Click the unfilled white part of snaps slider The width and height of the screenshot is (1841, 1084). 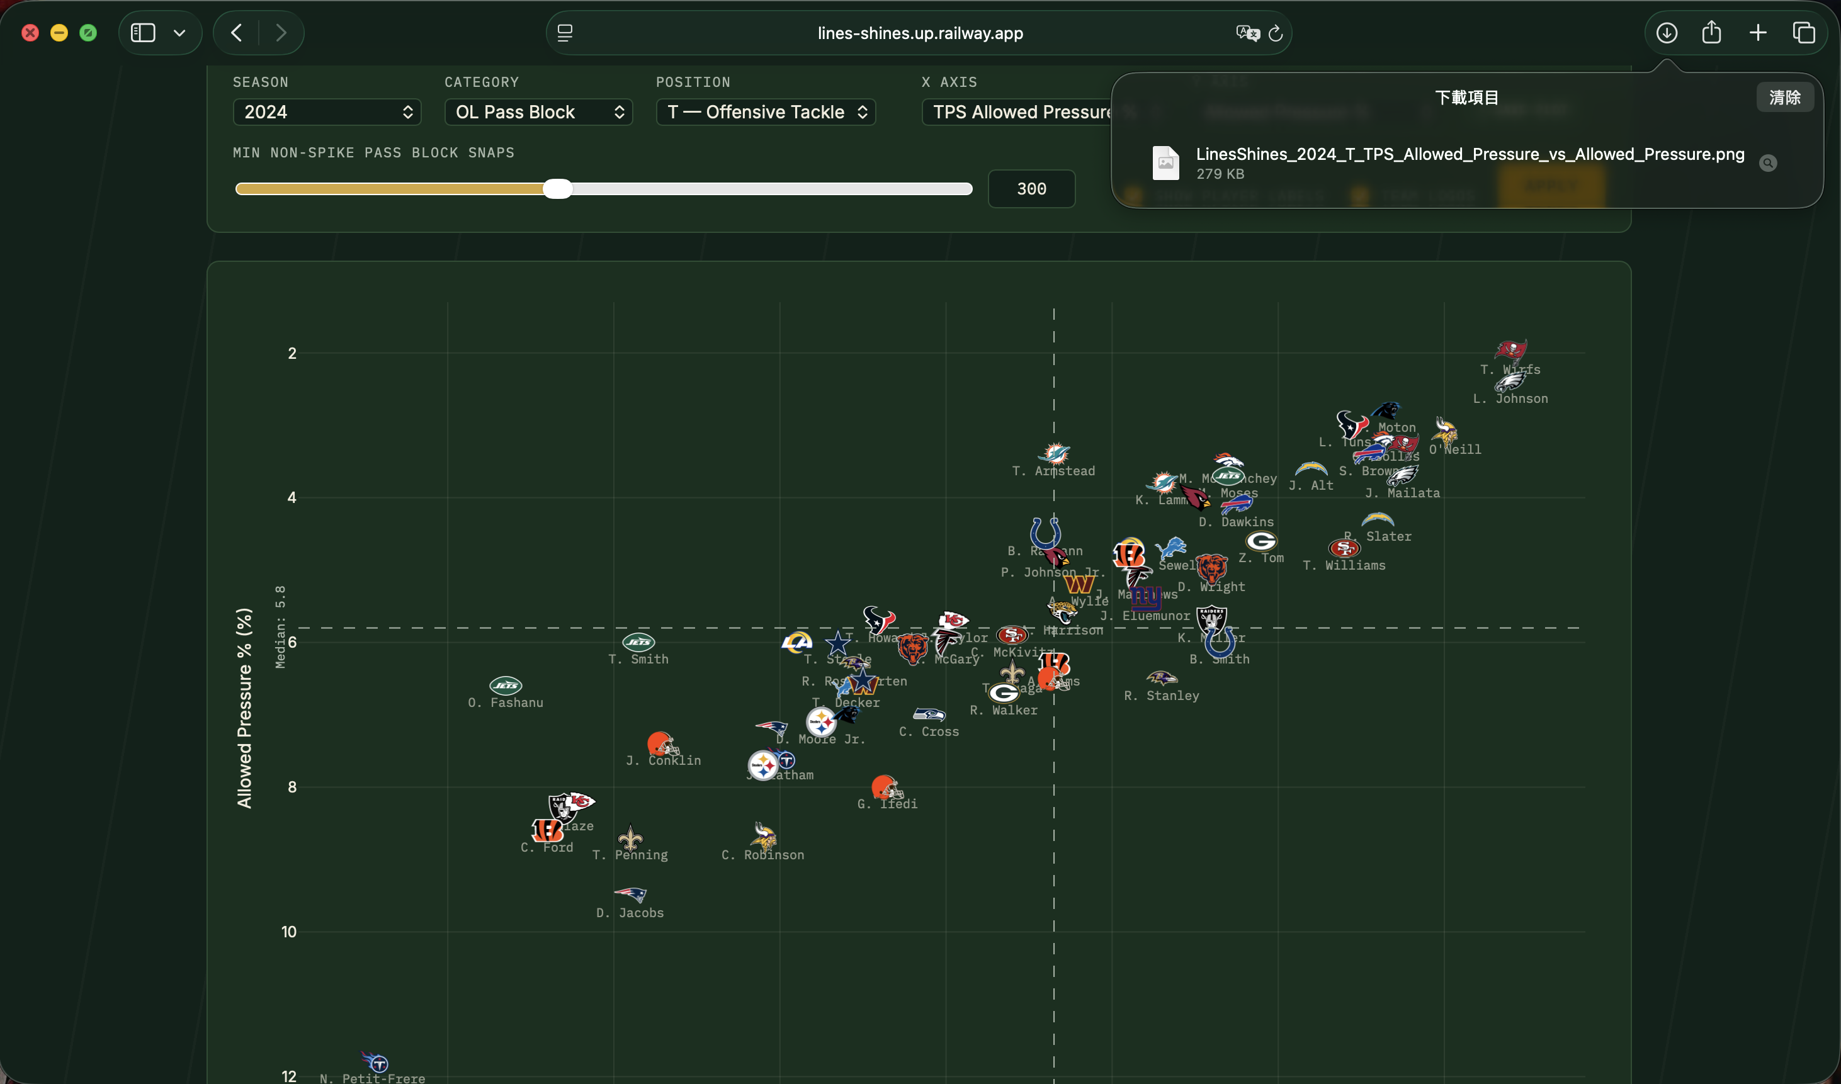pos(772,189)
